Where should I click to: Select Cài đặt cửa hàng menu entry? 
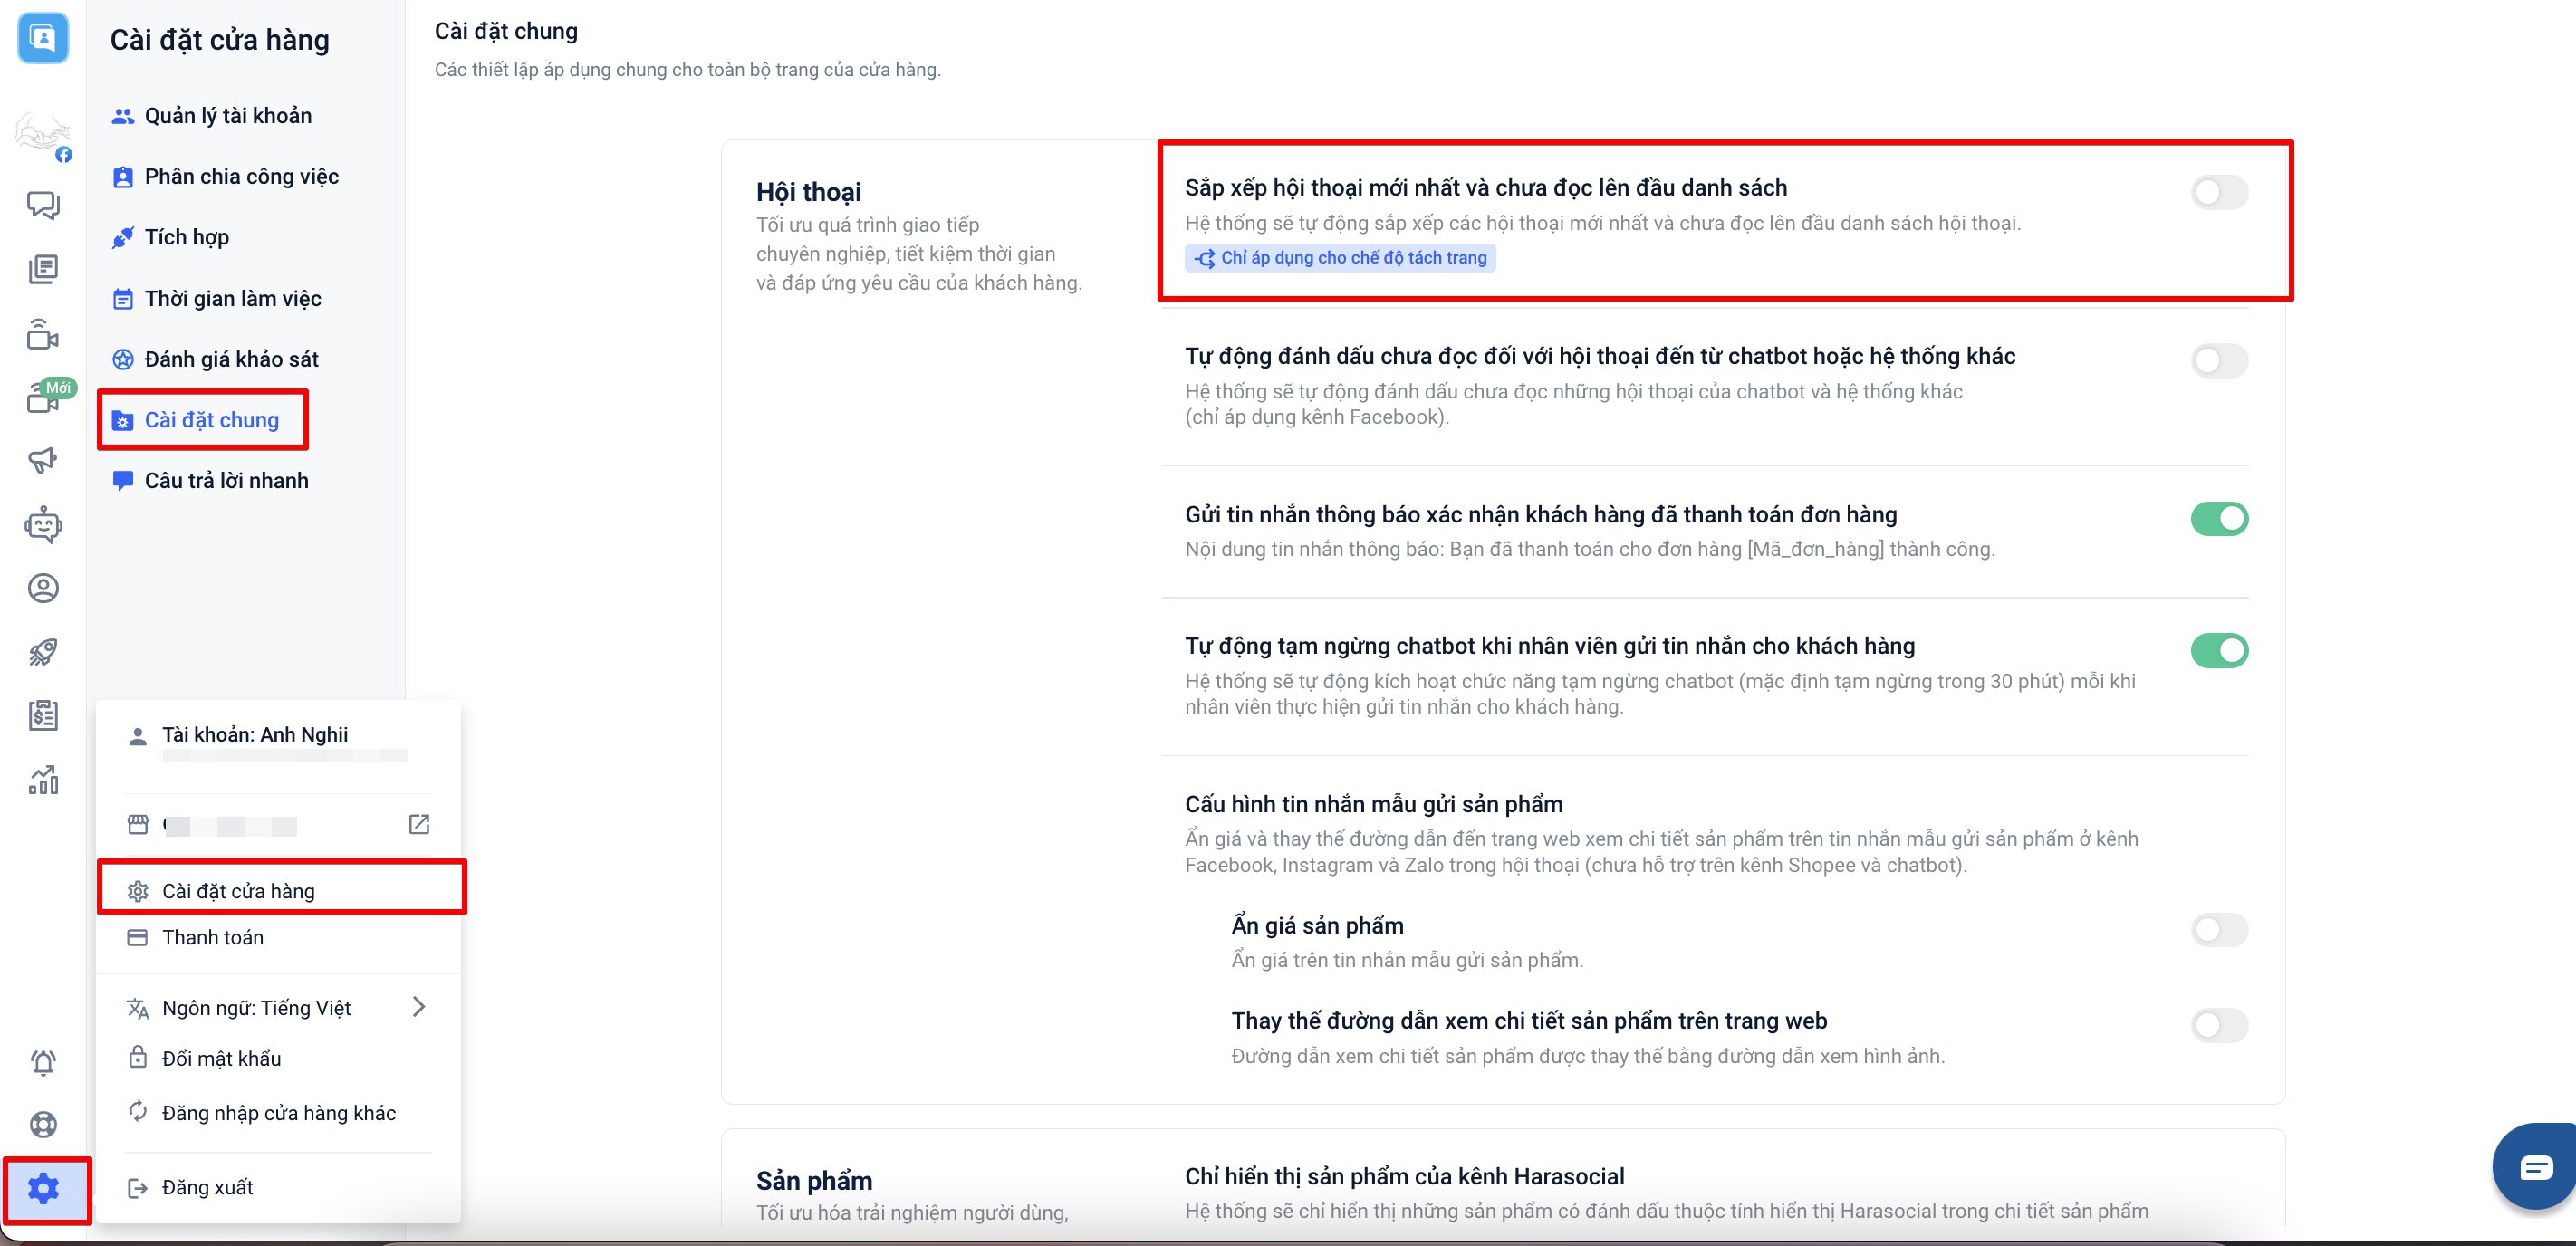pos(238,890)
